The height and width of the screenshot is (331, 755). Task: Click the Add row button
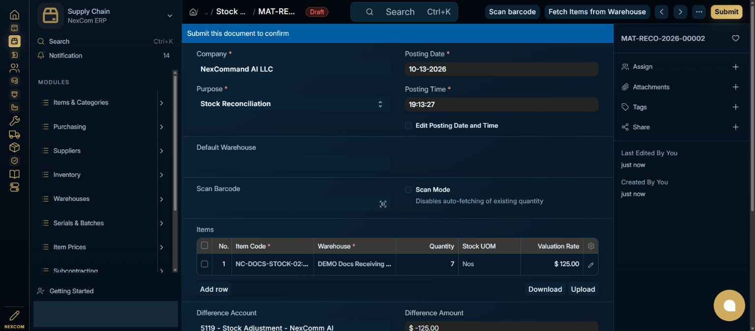(x=214, y=289)
